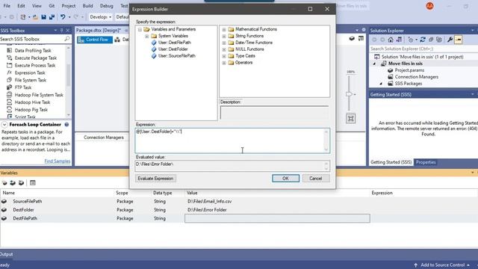Select the User::SourceFilePath variable

pos(177,56)
